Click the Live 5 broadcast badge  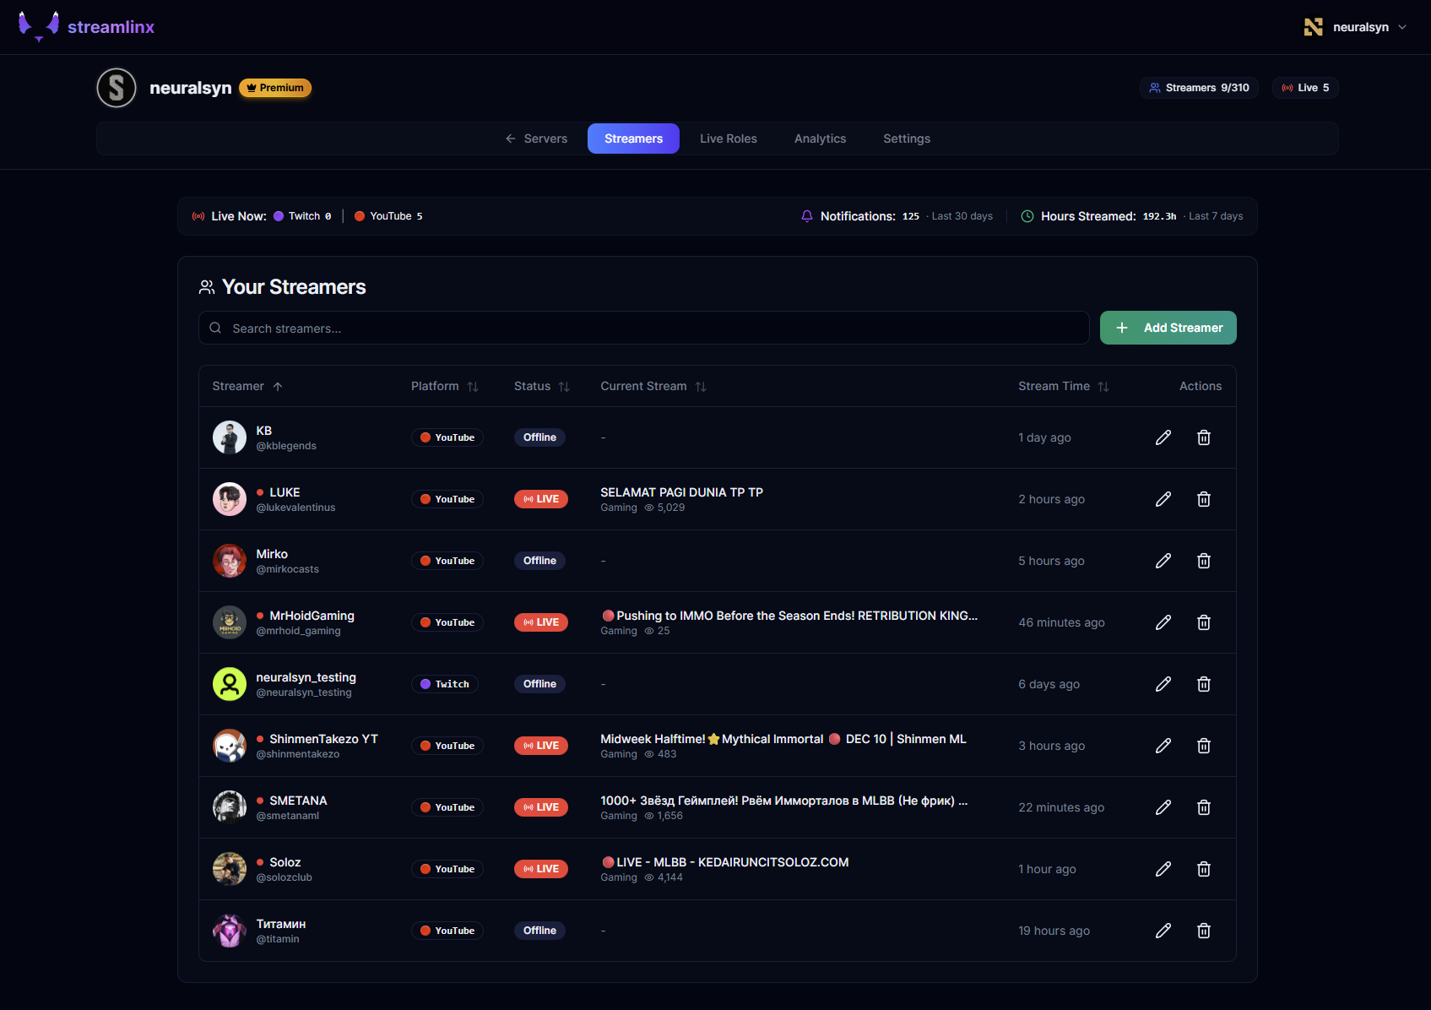pyautogui.click(x=1304, y=87)
